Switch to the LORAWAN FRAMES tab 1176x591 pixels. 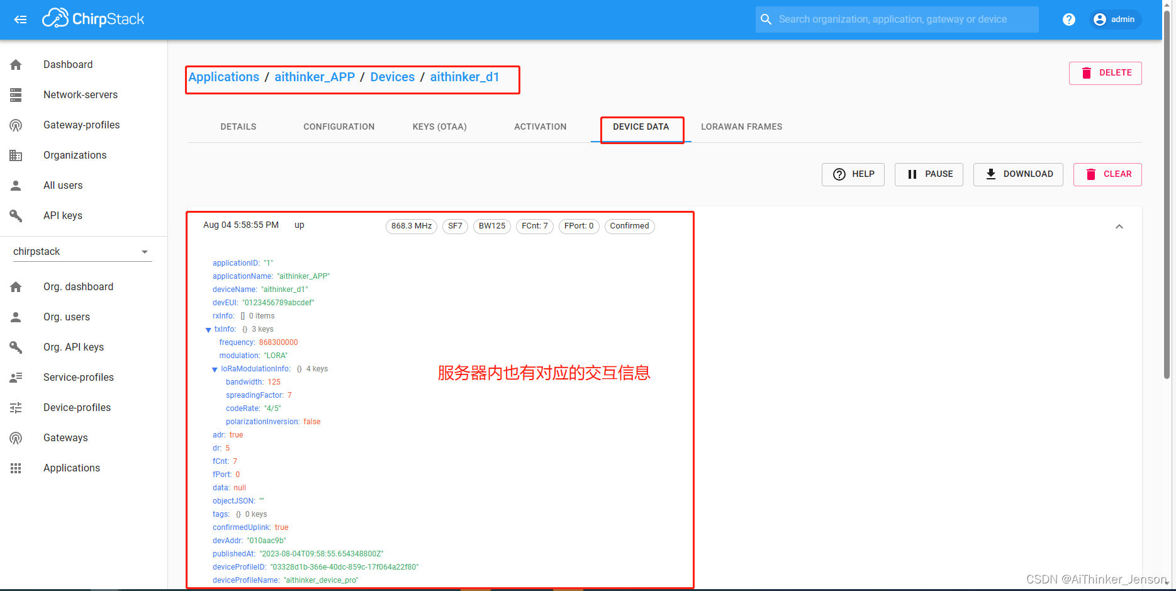pyautogui.click(x=741, y=127)
